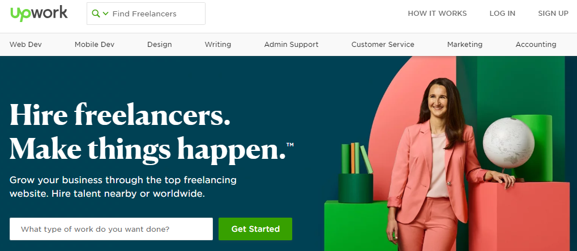Choose the Customer Service category

tap(383, 45)
